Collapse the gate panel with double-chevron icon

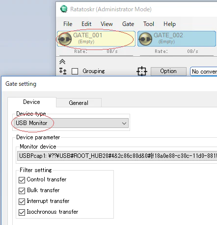pos(62,62)
